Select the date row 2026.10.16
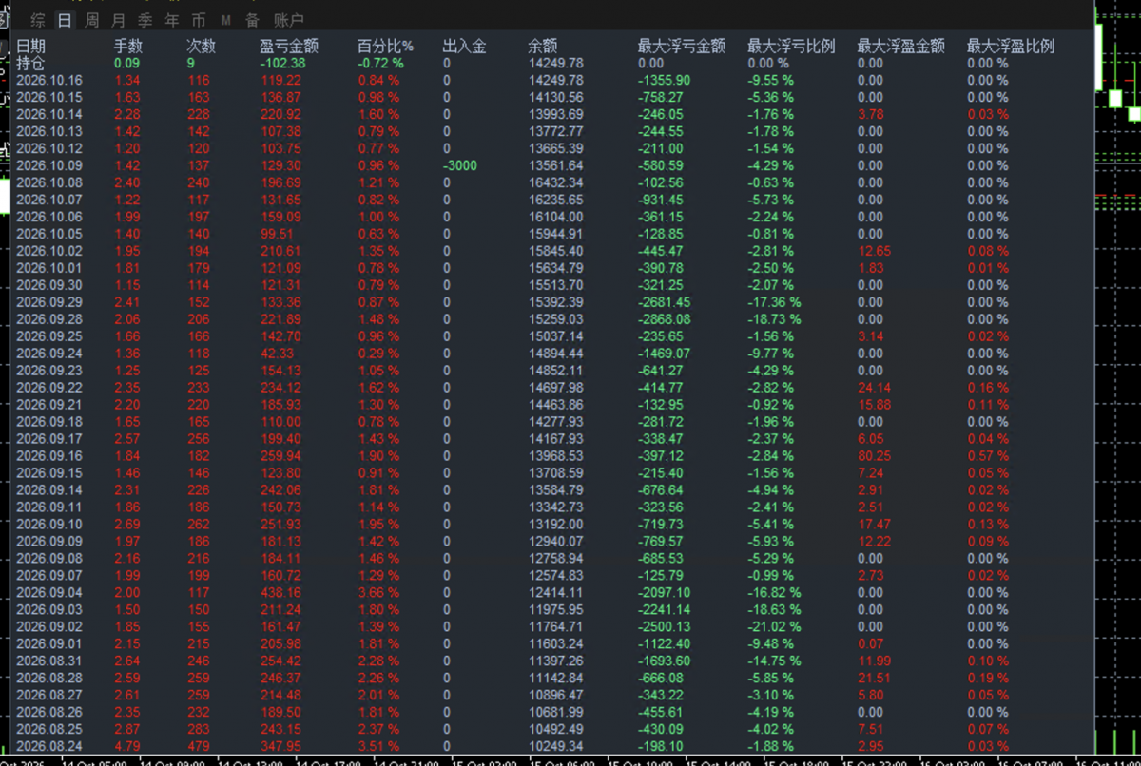Image resolution: width=1141 pixels, height=766 pixels. [49, 80]
